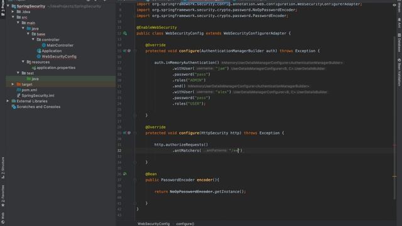Open the Database tool window tab

[x=399, y=43]
